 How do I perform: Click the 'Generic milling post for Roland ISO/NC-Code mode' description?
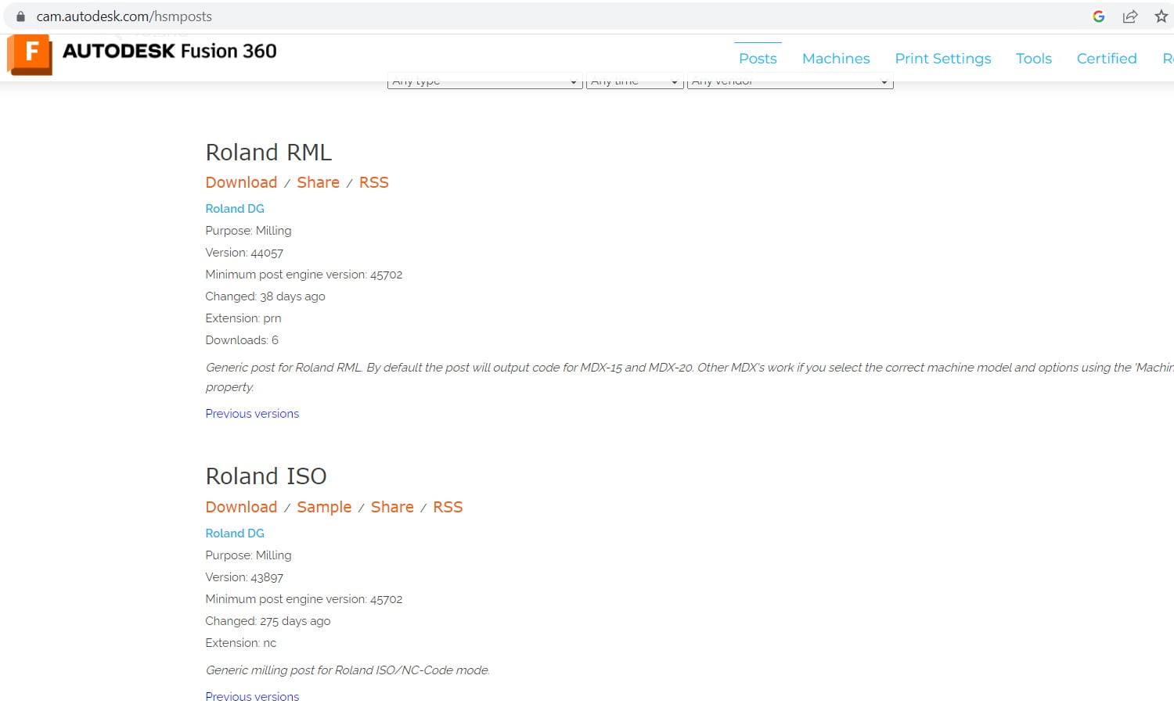click(x=348, y=670)
